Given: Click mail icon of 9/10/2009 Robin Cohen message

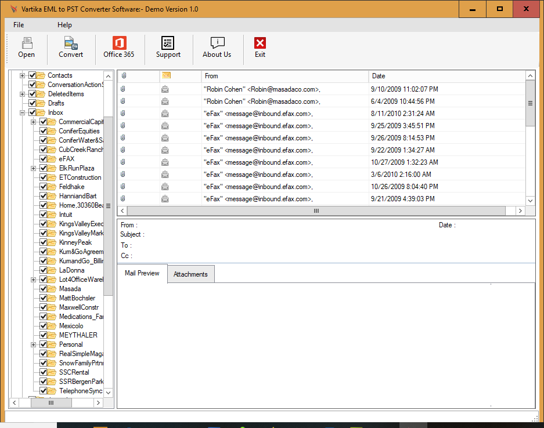Looking at the screenshot, I should [165, 89].
